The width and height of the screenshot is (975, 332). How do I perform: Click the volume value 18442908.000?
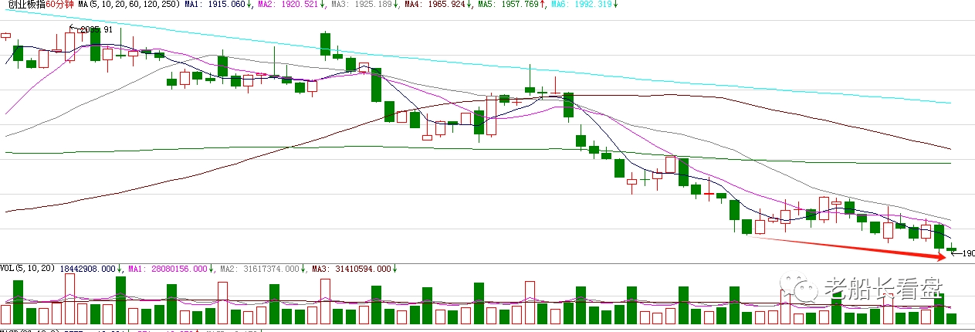(x=90, y=269)
